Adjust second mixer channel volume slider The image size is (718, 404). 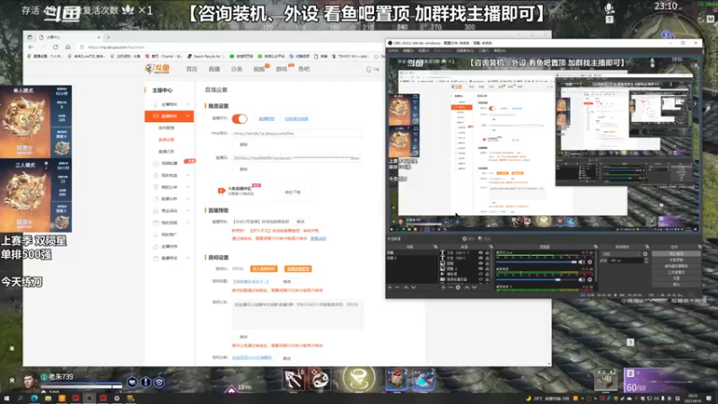[x=536, y=279]
